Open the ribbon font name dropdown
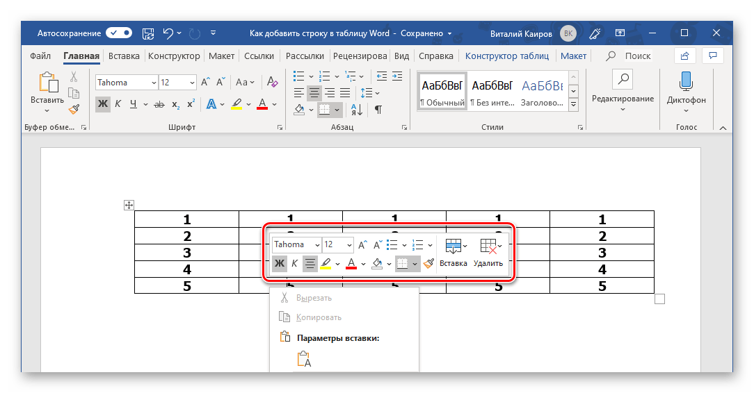754x393 pixels. click(x=154, y=83)
